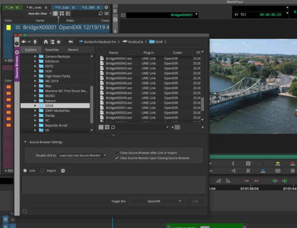
Task: Switch to the Recent tab
Action: coord(73,50)
